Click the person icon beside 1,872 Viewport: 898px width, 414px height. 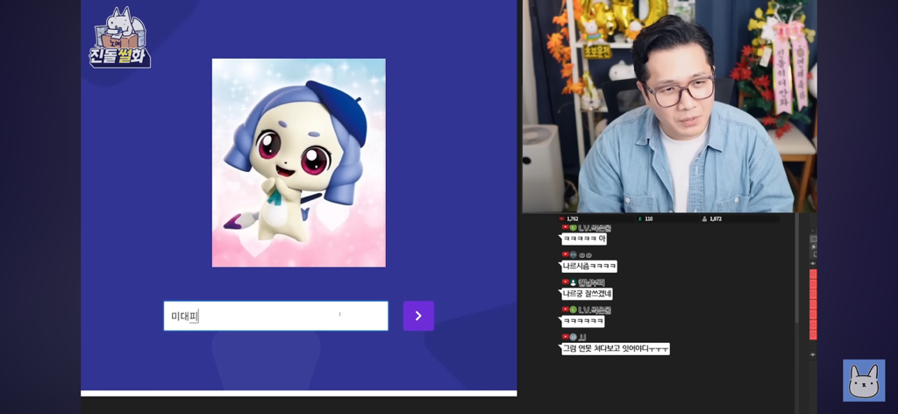pyautogui.click(x=705, y=218)
